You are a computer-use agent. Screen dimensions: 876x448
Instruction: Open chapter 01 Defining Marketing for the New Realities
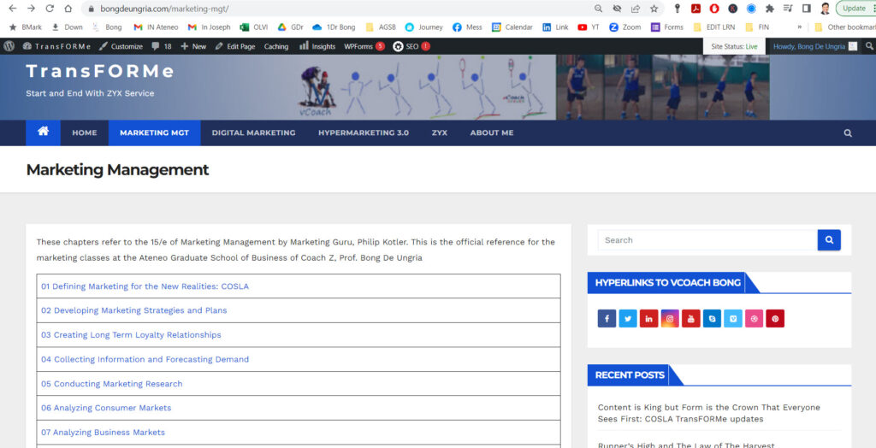145,286
